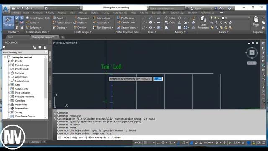This screenshot has width=268, height=151.
Task: Select Pipe Networks tree item
Action: [23, 93]
